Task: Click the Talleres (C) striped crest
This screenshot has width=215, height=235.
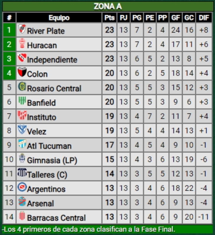Action: tap(22, 172)
